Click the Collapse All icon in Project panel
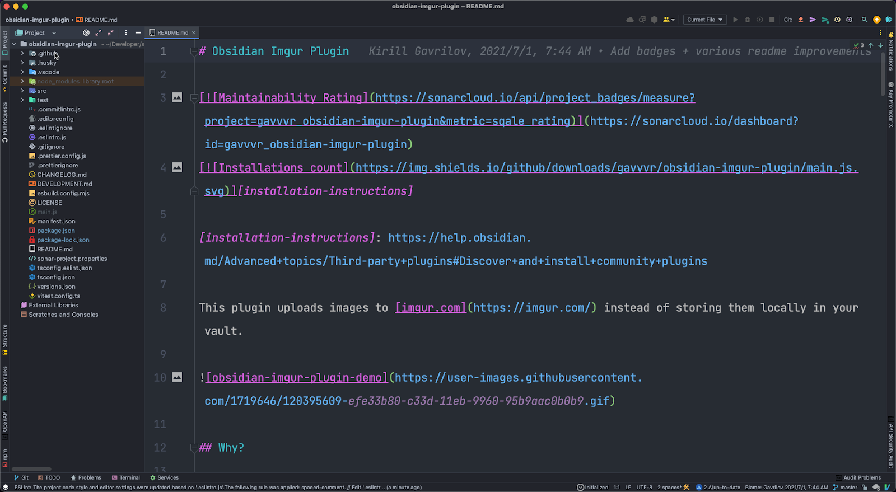Viewport: 896px width, 492px height. pyautogui.click(x=111, y=32)
